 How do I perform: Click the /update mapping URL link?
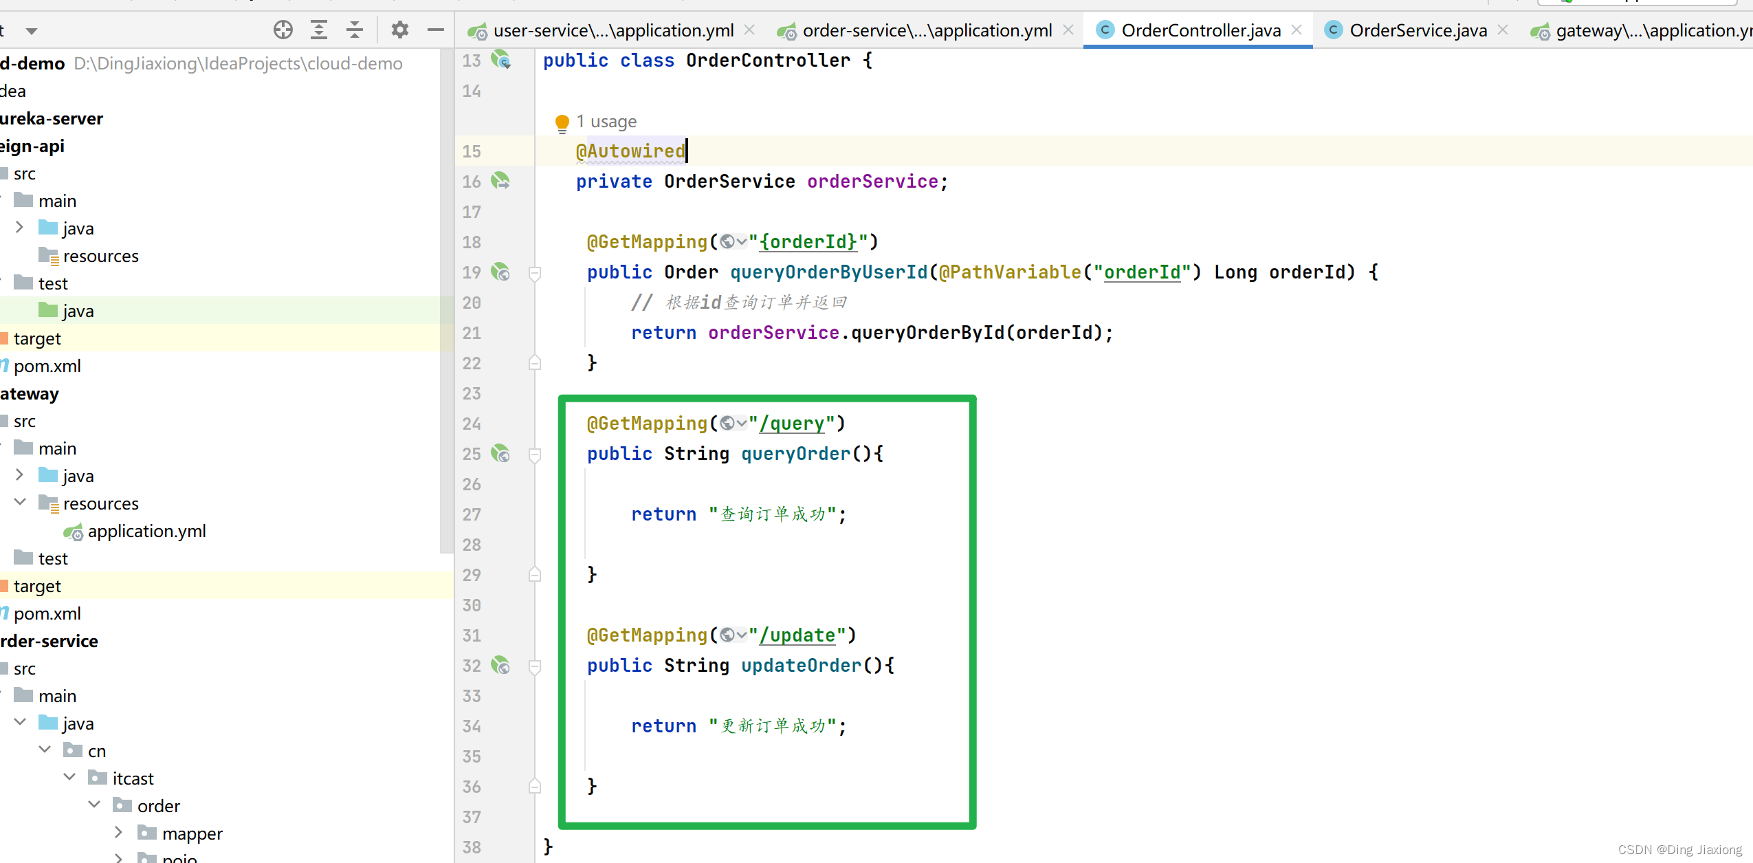797,635
